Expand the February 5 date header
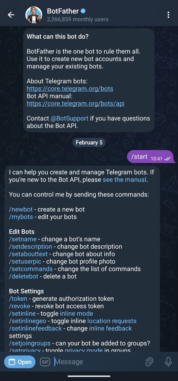Viewport: 178px width, 381px height. (89, 142)
